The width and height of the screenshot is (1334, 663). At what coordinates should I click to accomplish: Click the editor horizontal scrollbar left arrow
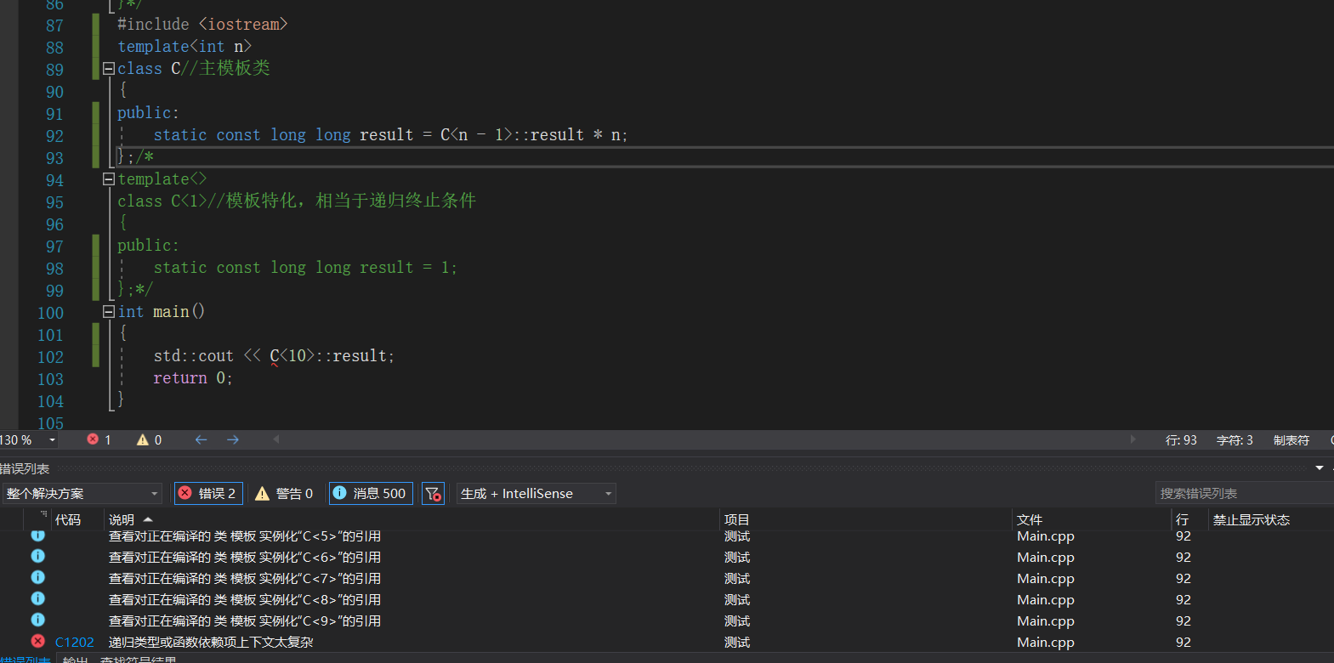(x=276, y=439)
